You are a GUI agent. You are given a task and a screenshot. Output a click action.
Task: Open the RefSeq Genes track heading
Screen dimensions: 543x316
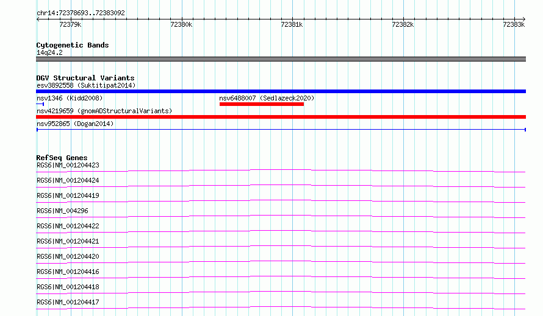pyautogui.click(x=62, y=158)
